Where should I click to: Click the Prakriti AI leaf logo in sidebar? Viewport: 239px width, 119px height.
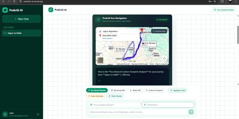point(5,10)
